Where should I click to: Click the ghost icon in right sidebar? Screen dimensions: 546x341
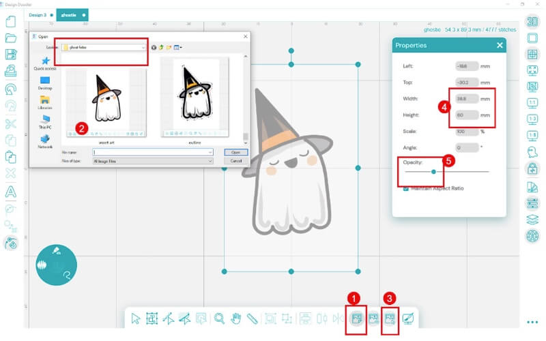tap(532, 152)
